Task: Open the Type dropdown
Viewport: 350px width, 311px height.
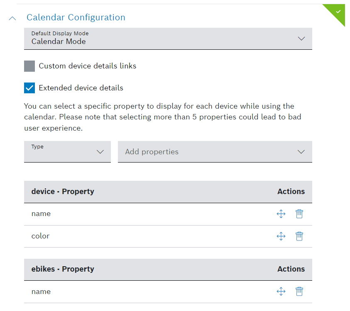Action: [67, 151]
